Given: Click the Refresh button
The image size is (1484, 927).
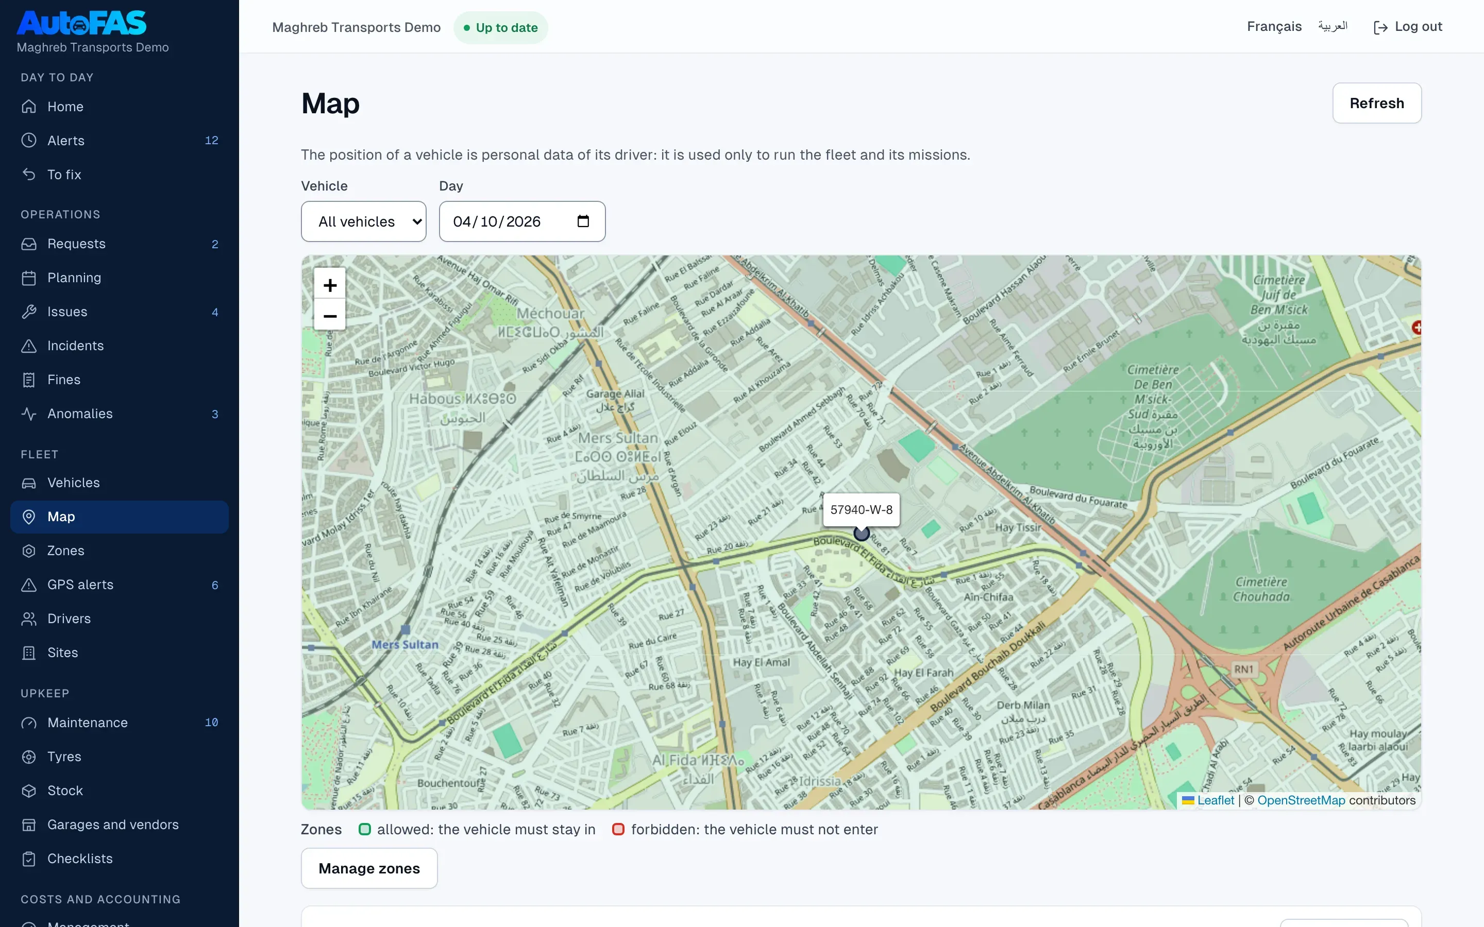Looking at the screenshot, I should [1377, 103].
